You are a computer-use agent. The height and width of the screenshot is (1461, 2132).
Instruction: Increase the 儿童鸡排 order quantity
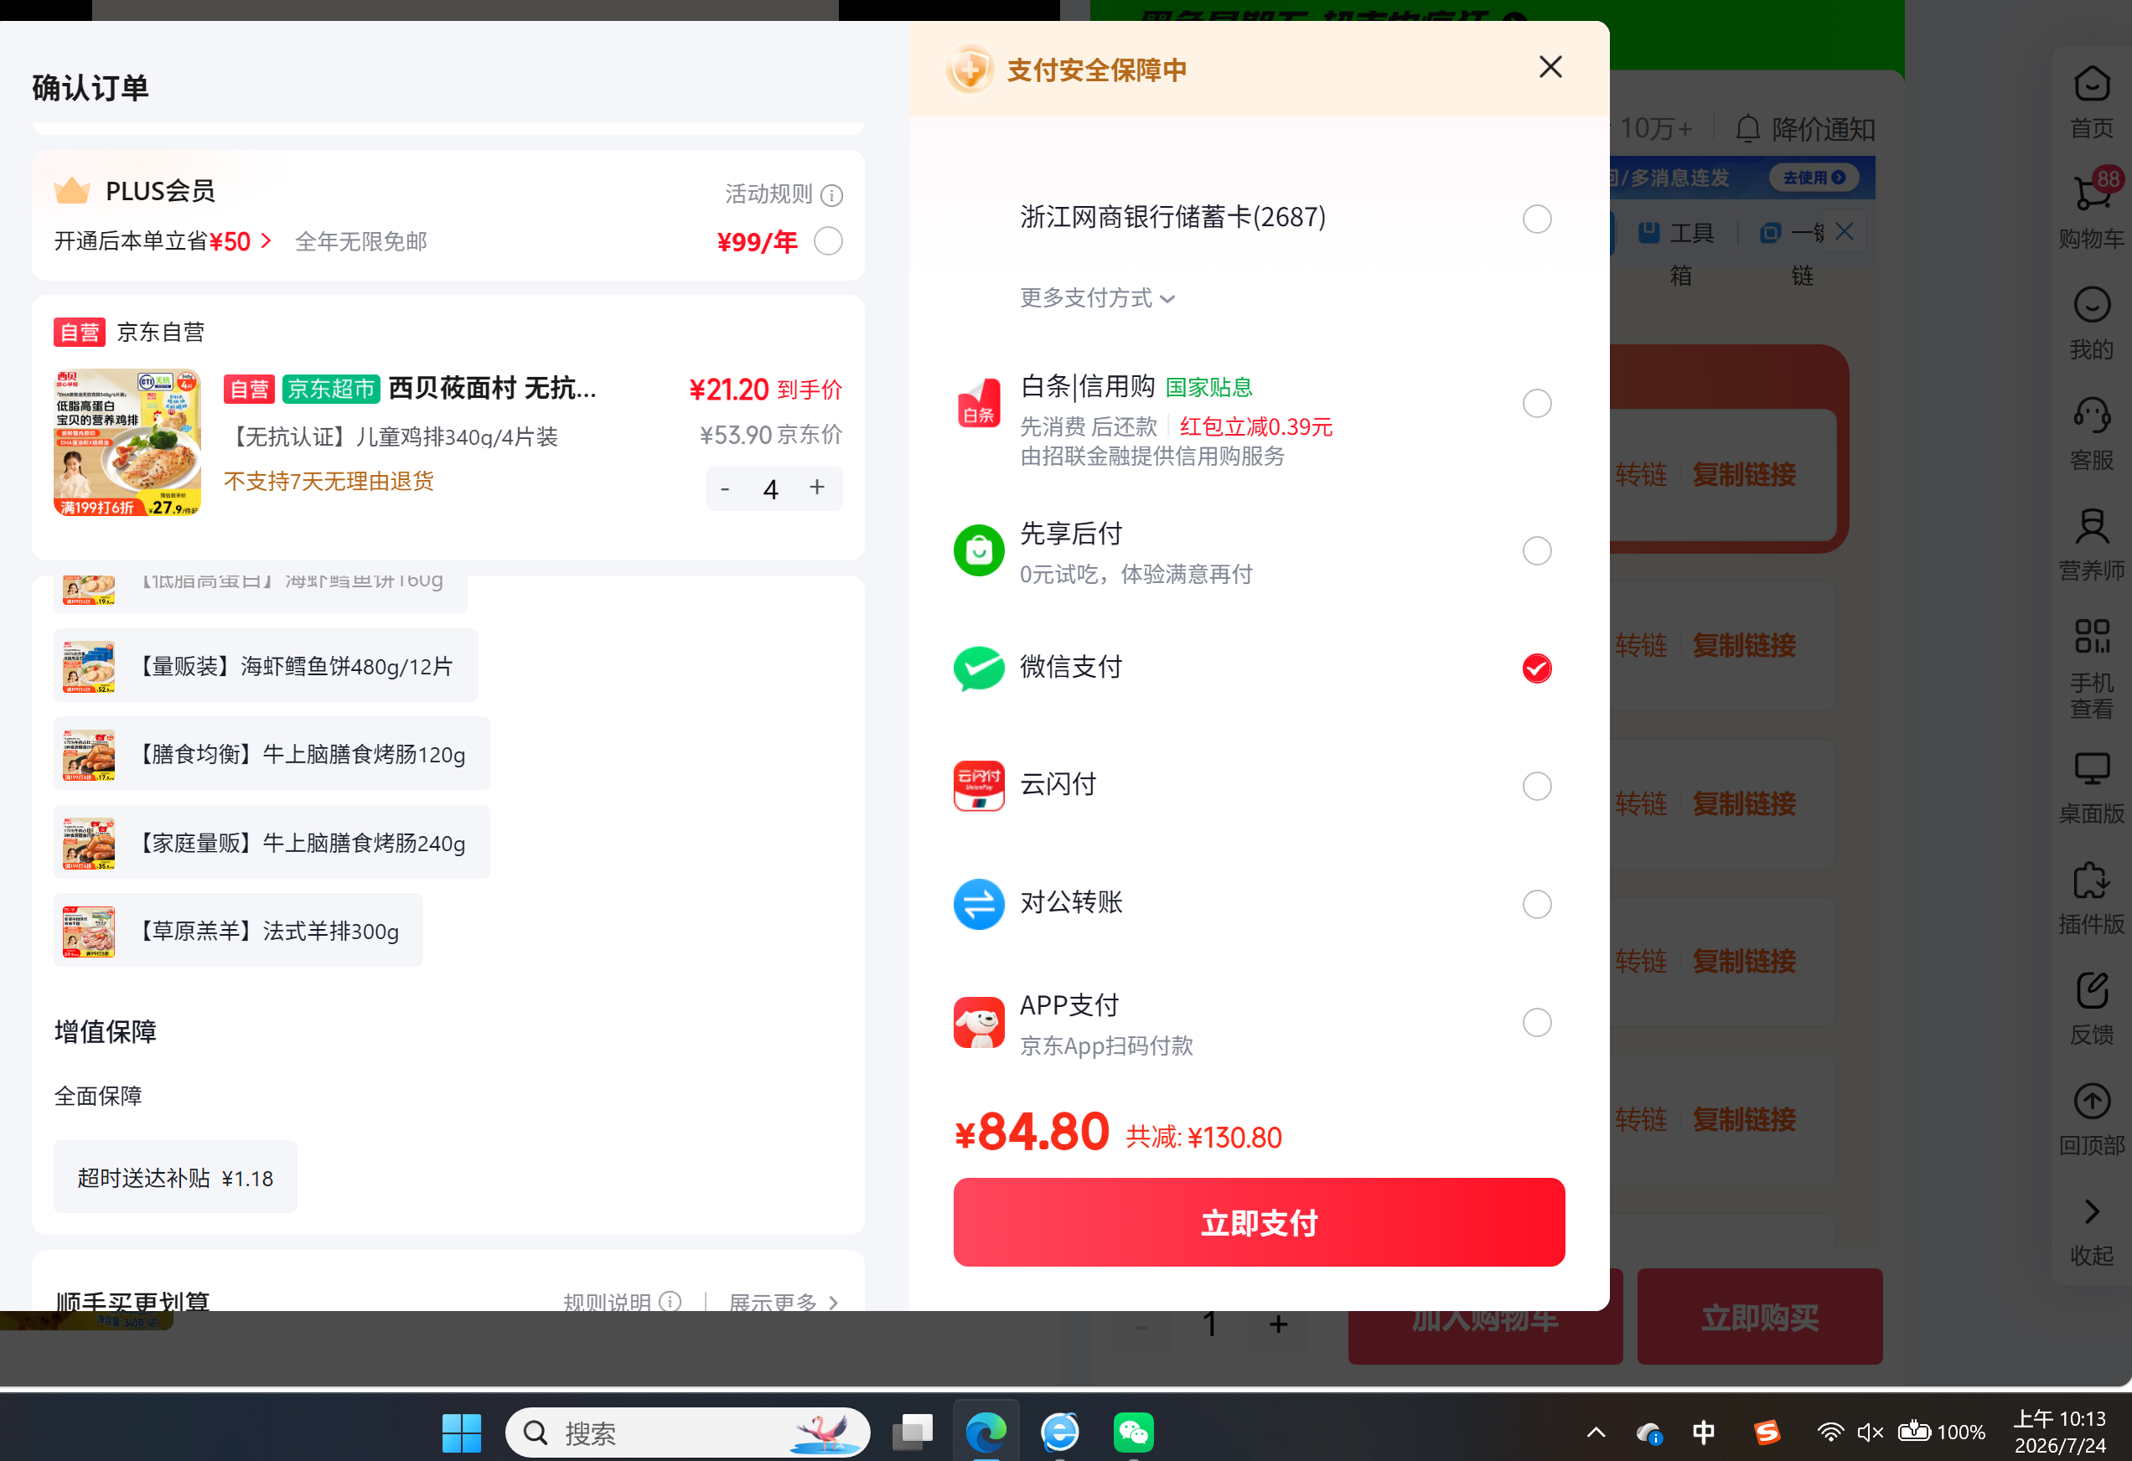click(x=816, y=487)
